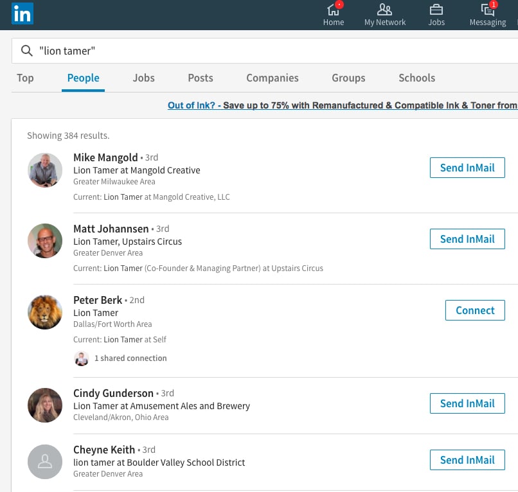Image resolution: width=518 pixels, height=492 pixels.
Task: Open Cindy Gunderson's profile photo
Action: click(x=45, y=405)
